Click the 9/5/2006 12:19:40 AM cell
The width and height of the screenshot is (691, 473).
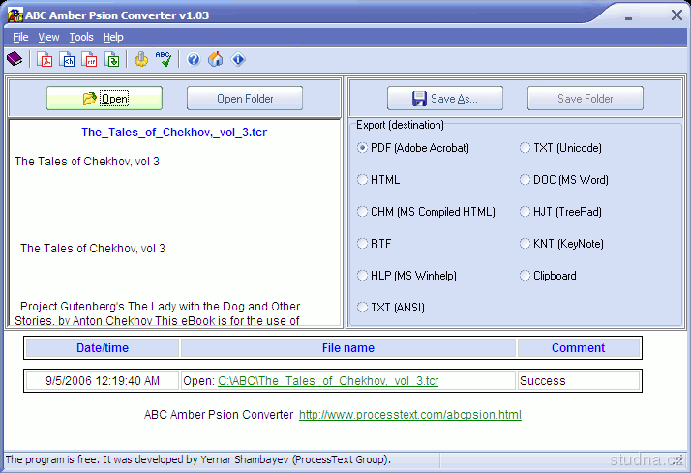(103, 381)
